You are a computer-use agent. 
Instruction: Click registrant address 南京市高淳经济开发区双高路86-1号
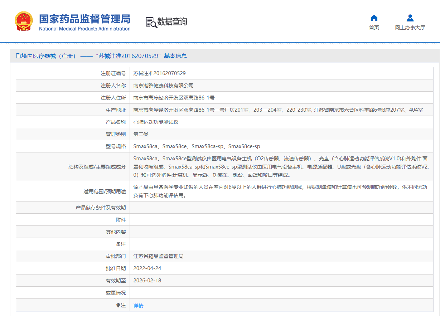pos(174,98)
